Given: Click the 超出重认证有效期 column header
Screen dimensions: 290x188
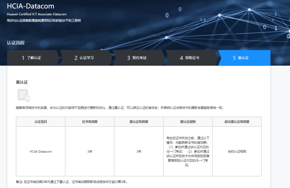Looking at the screenshot, I should click(237, 122).
